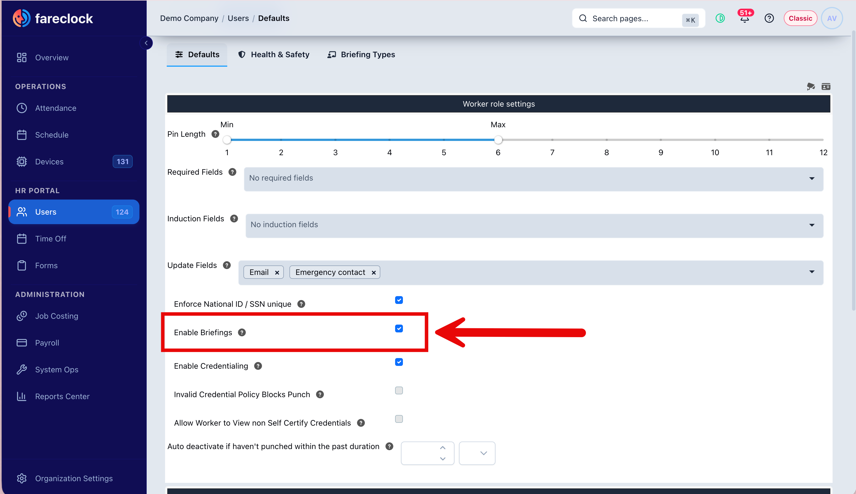The image size is (856, 494).
Task: Click the green status indicator icon
Action: coord(720,18)
